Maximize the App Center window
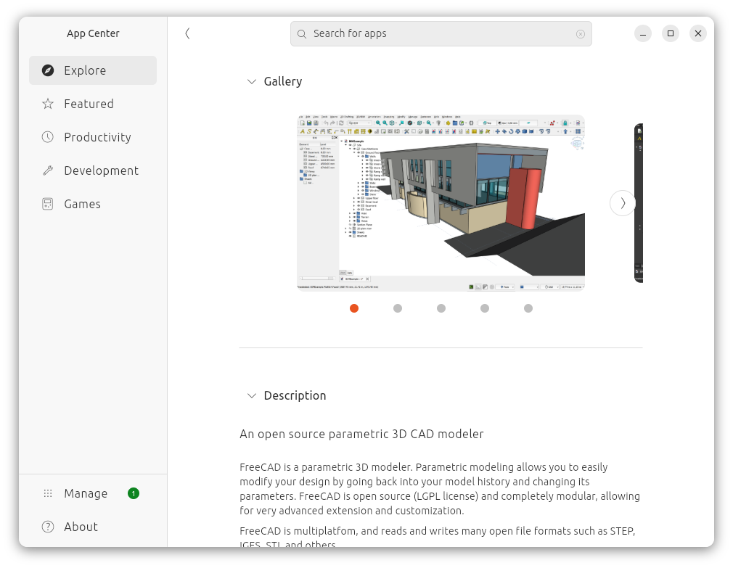This screenshot has width=733, height=568. [x=671, y=33]
